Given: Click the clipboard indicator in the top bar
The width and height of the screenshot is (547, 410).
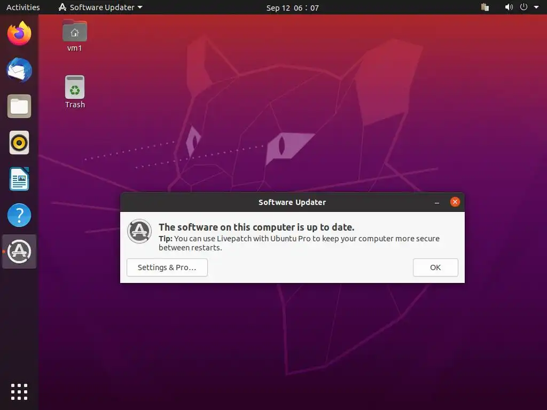Looking at the screenshot, I should (485, 7).
